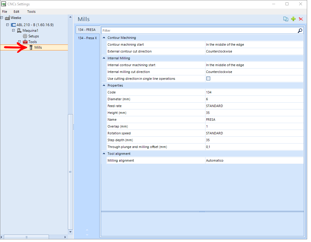Select the Mills tree item
Viewport: 311px width, 242px height.
click(x=39, y=48)
